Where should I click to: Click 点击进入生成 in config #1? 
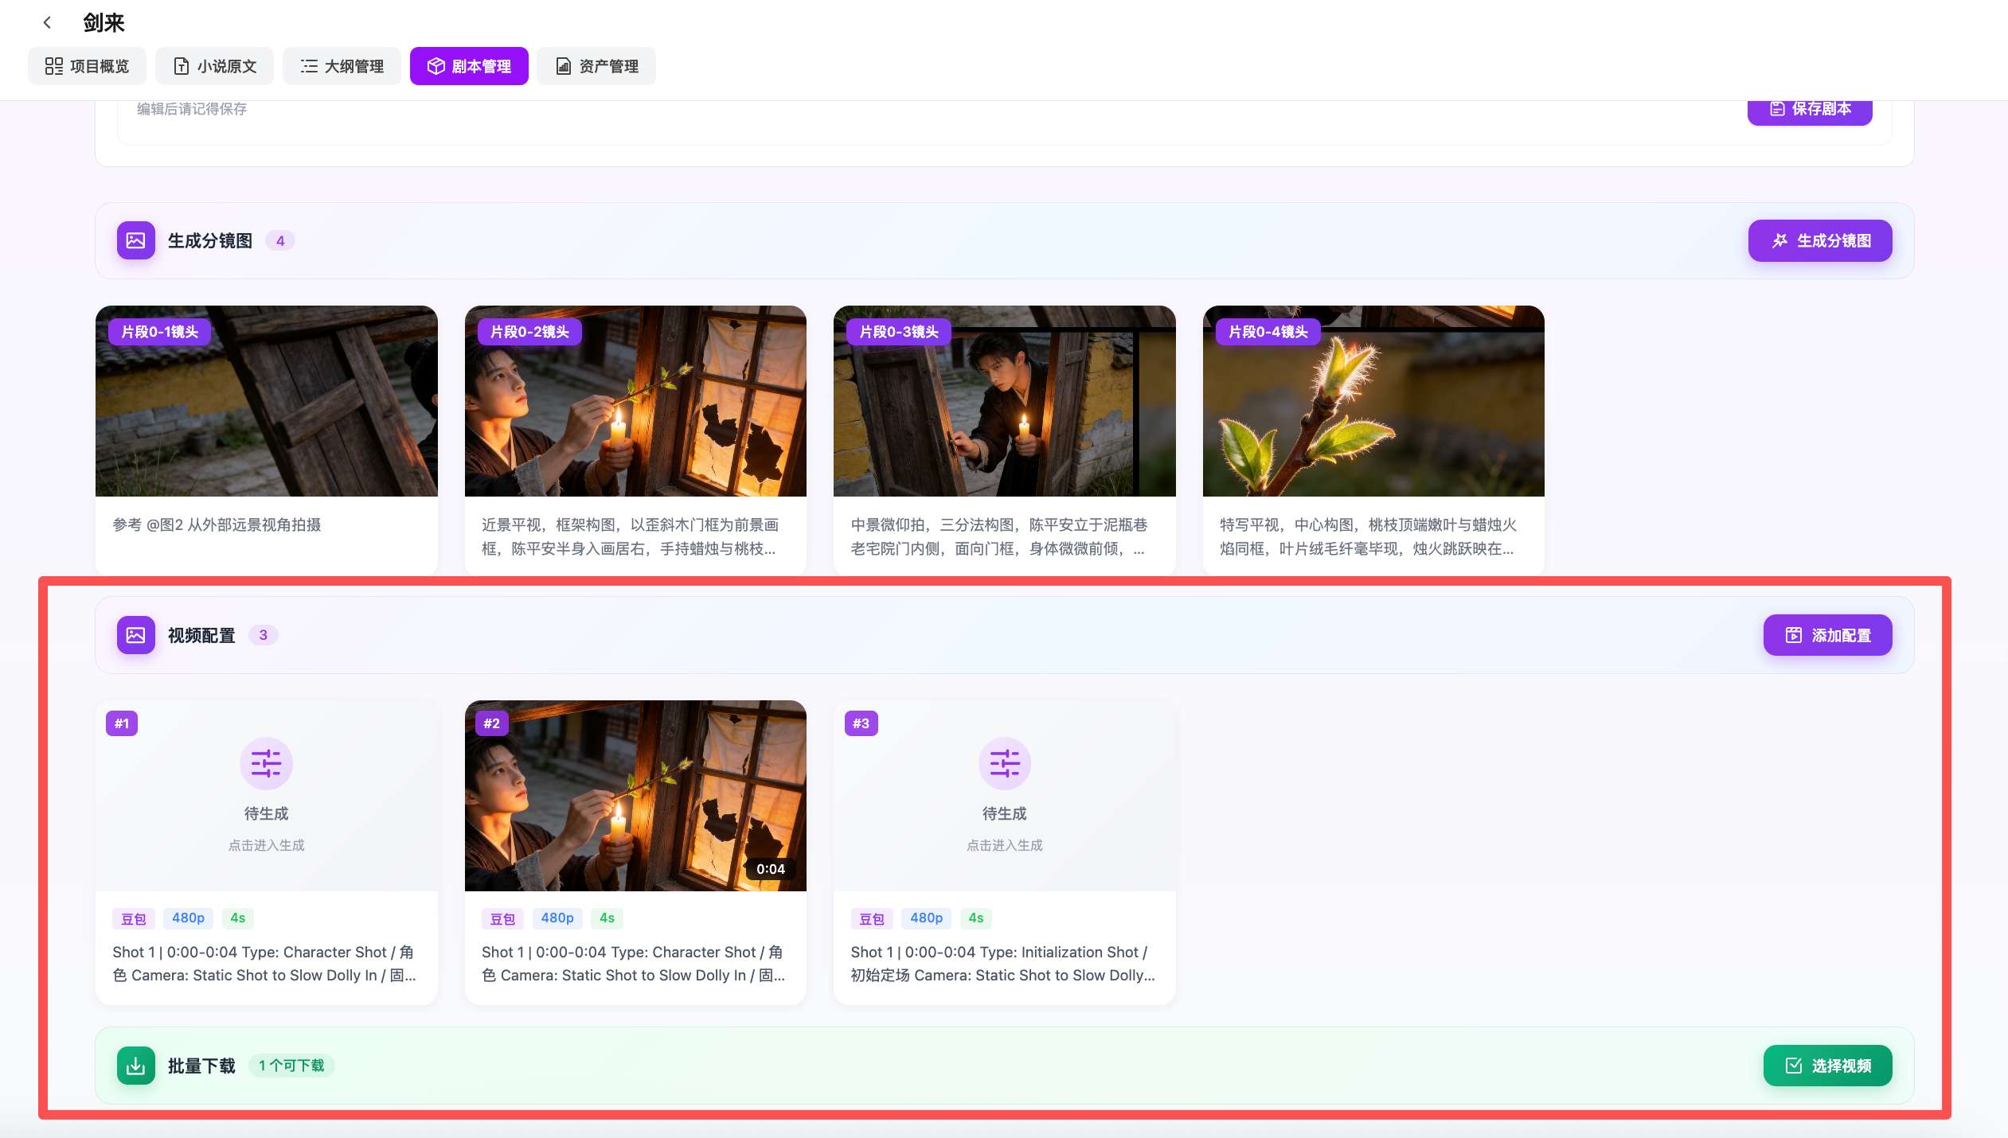[x=267, y=845]
